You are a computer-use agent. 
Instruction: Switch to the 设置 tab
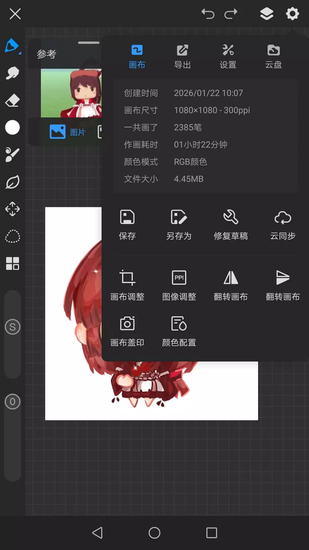[x=228, y=57]
